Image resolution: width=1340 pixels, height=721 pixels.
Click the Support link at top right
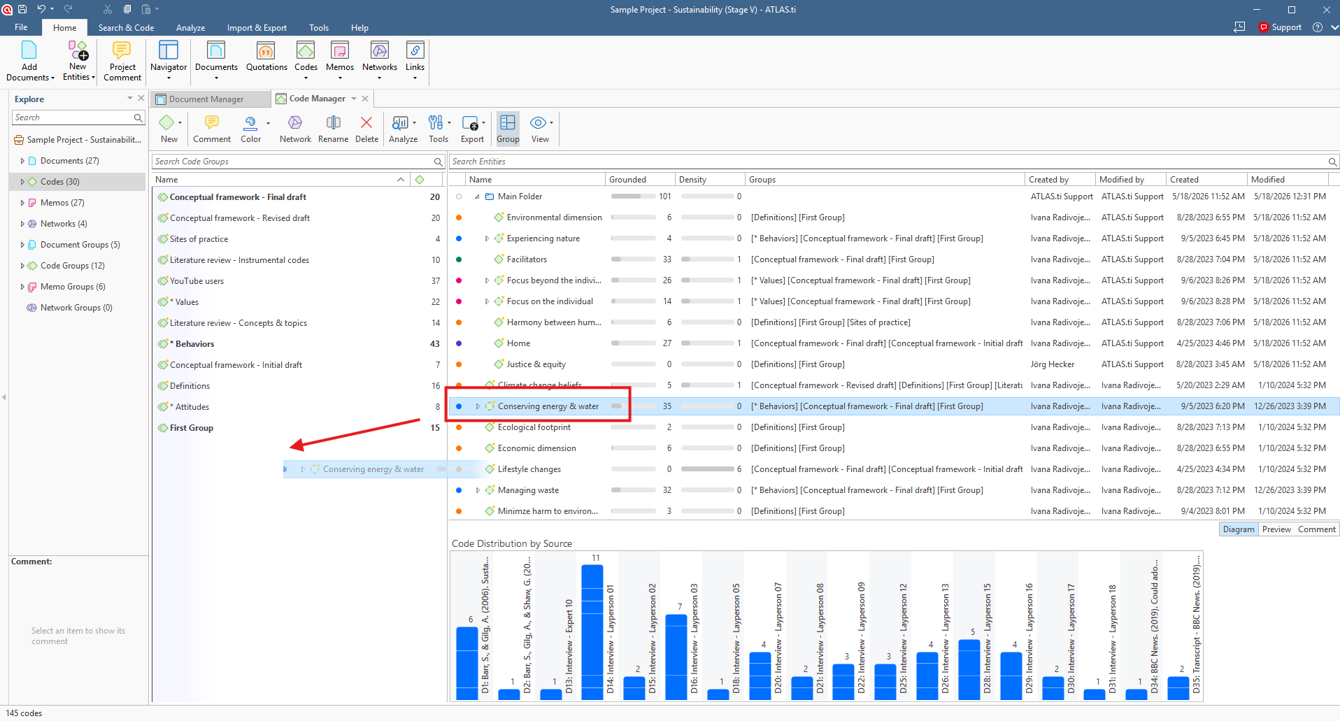pos(1286,27)
